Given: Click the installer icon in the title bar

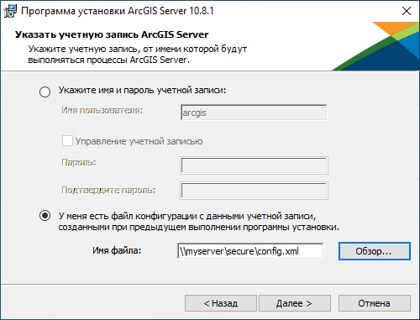Looking at the screenshot, I should coord(10,11).
